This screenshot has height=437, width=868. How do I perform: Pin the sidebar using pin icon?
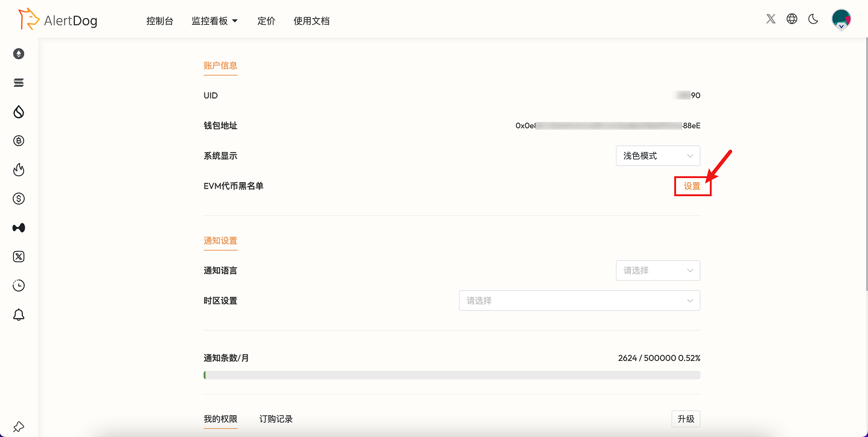pos(18,426)
